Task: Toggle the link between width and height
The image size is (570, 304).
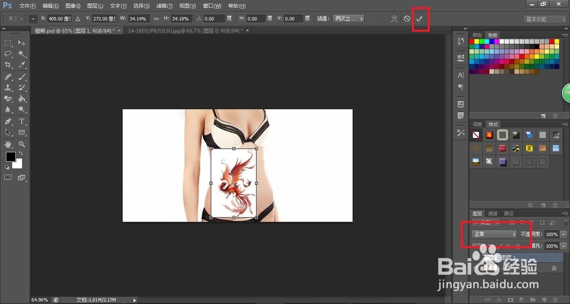Action: (x=156, y=19)
